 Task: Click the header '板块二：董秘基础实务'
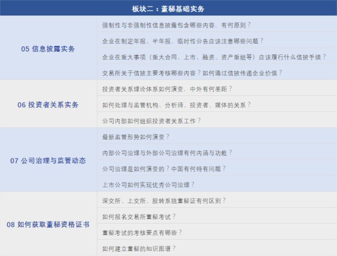[168, 8]
